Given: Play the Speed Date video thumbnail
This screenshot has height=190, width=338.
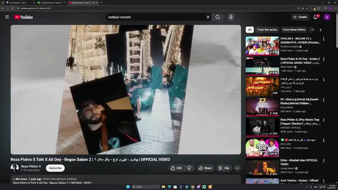Looking at the screenshot, I should [262, 147].
